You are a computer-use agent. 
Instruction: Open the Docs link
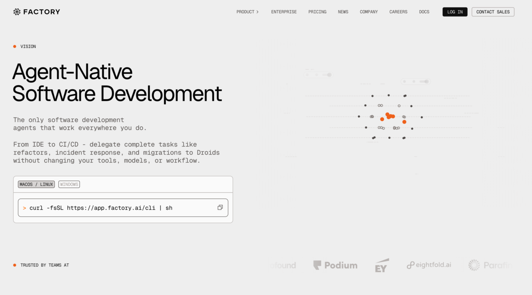tap(424, 12)
